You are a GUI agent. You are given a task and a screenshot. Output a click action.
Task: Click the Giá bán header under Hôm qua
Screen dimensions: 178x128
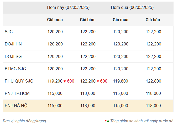click(153, 20)
